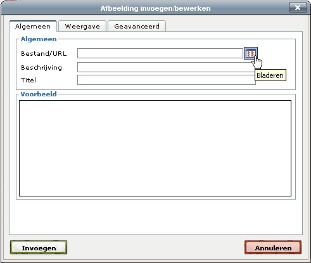Click blank footer between Invoegen and Annuleren

pyautogui.click(x=156, y=247)
